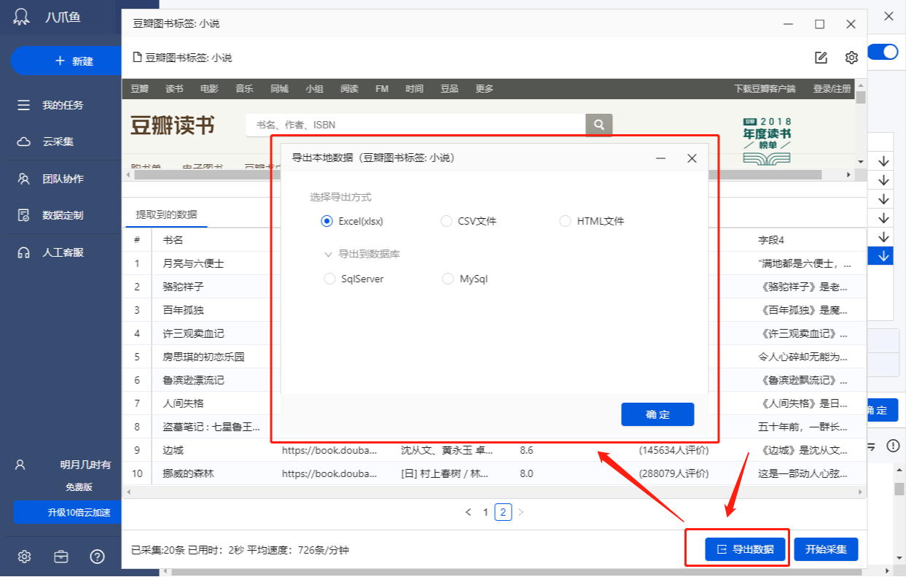Click the document icon before task title
Image resolution: width=906 pixels, height=577 pixels.
(137, 57)
